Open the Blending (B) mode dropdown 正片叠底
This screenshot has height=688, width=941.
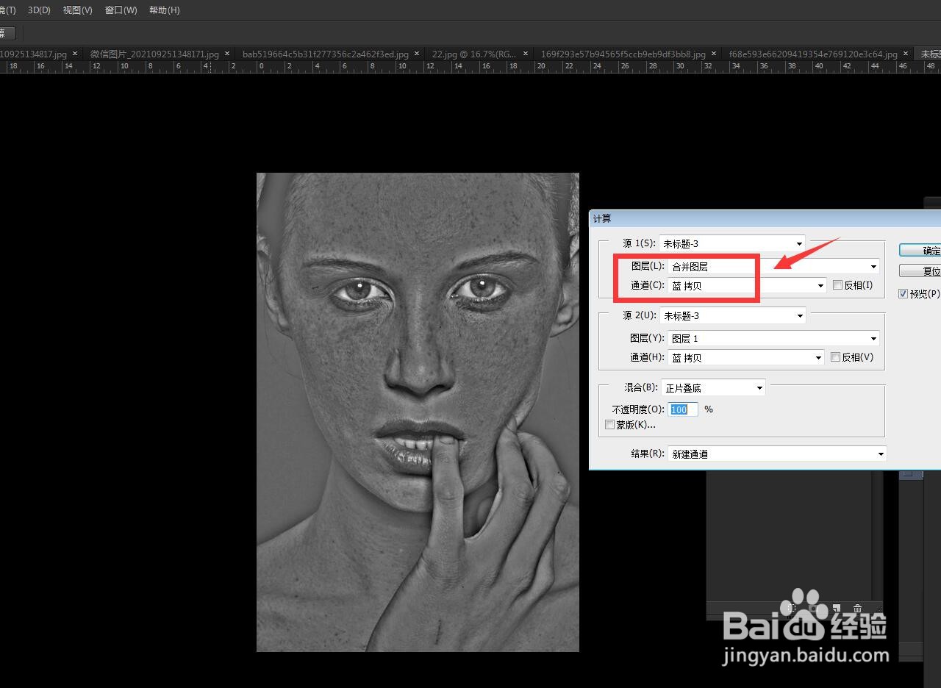pyautogui.click(x=713, y=387)
